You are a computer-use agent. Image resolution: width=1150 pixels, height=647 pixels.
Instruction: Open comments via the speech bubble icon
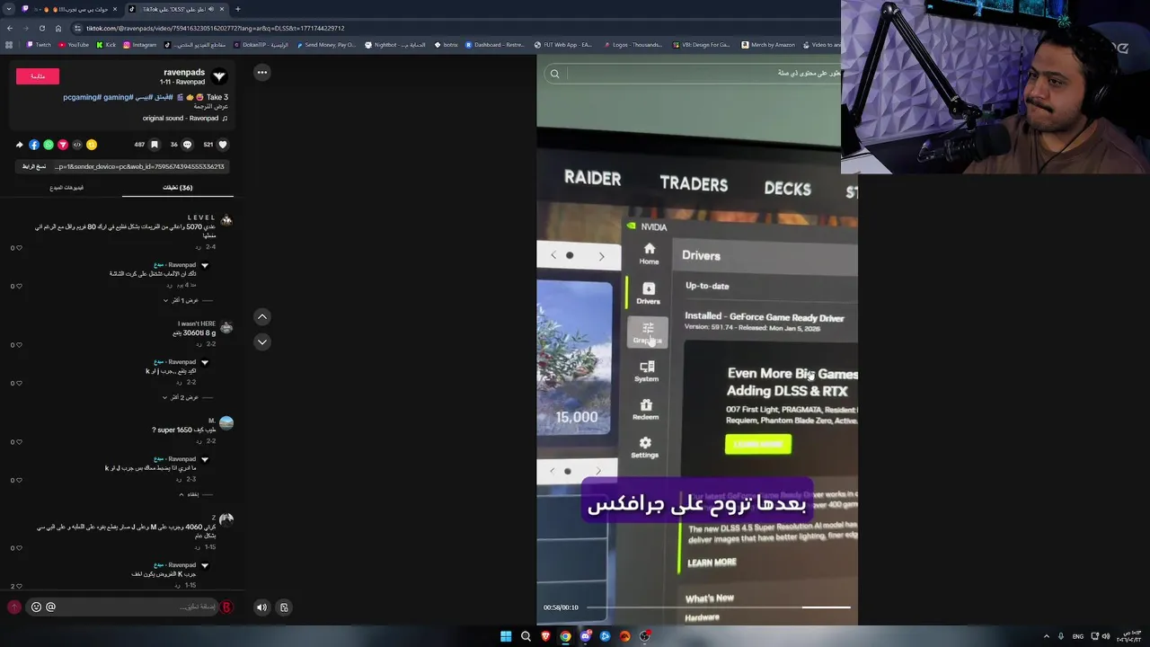click(187, 145)
